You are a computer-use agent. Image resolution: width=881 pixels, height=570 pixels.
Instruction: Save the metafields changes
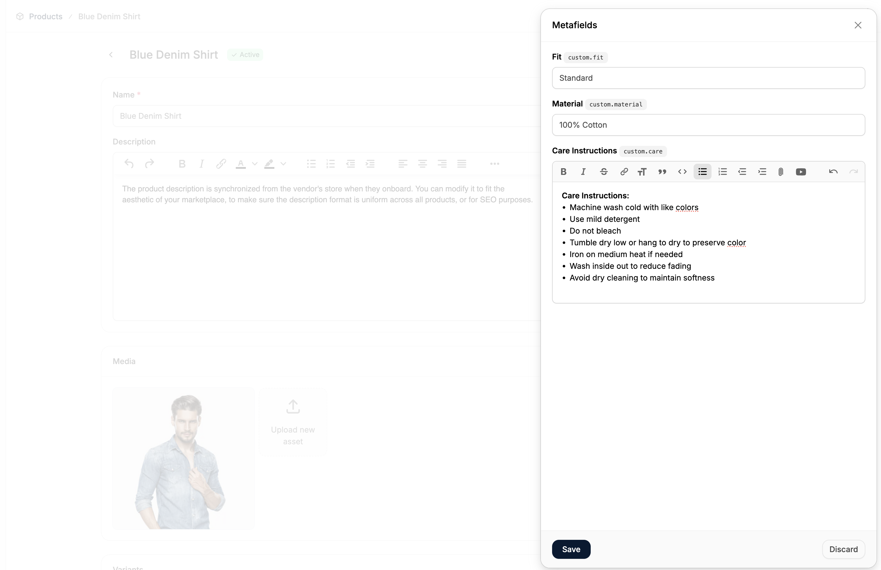(x=571, y=549)
